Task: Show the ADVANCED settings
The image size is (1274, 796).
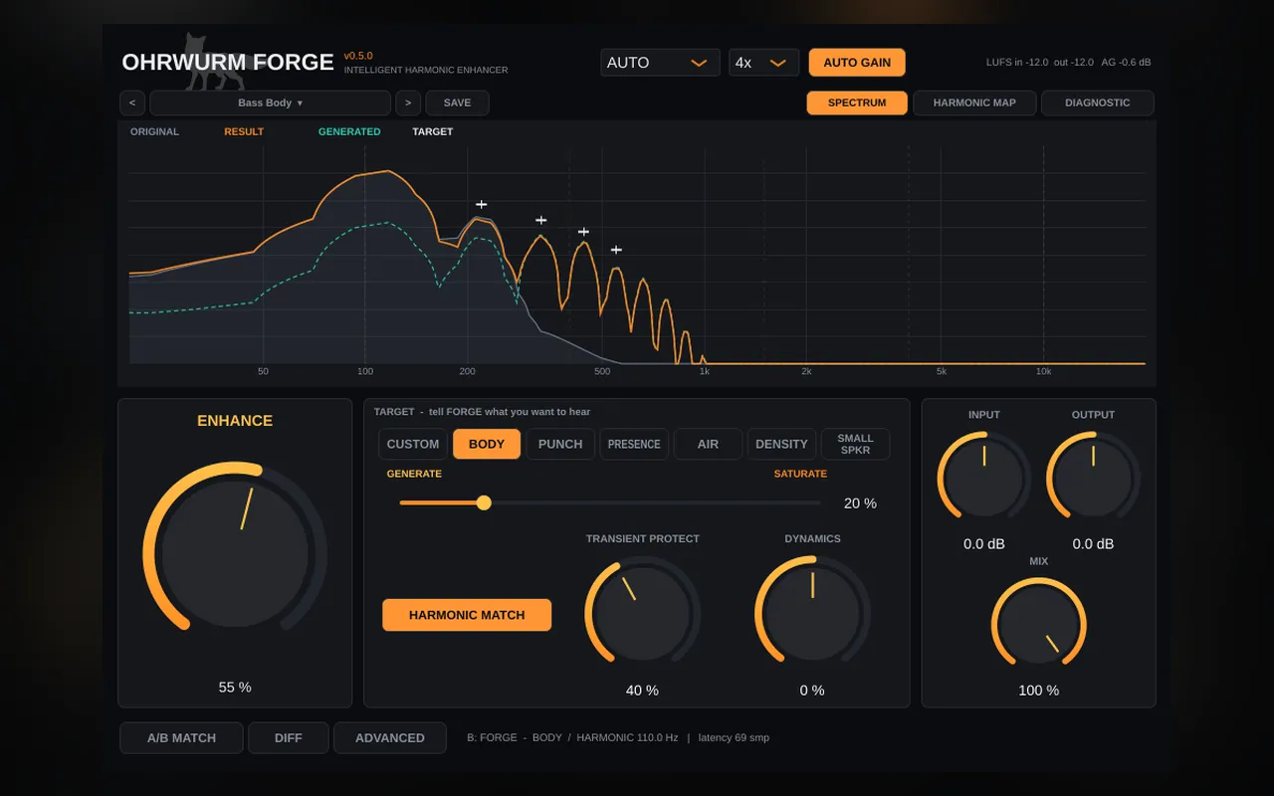Action: tap(390, 738)
